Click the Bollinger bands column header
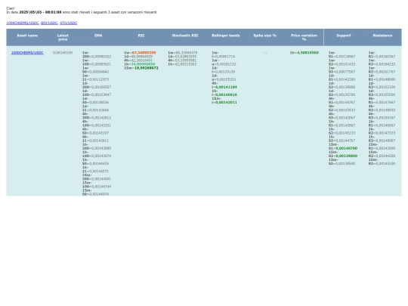This screenshot has width=408, height=306. point(226,36)
